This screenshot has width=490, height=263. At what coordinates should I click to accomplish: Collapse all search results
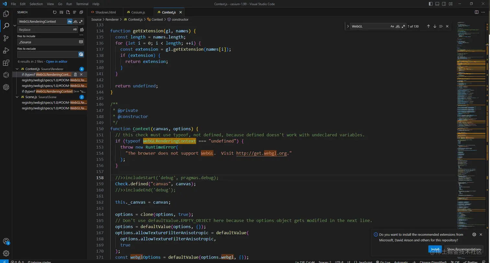point(81,12)
